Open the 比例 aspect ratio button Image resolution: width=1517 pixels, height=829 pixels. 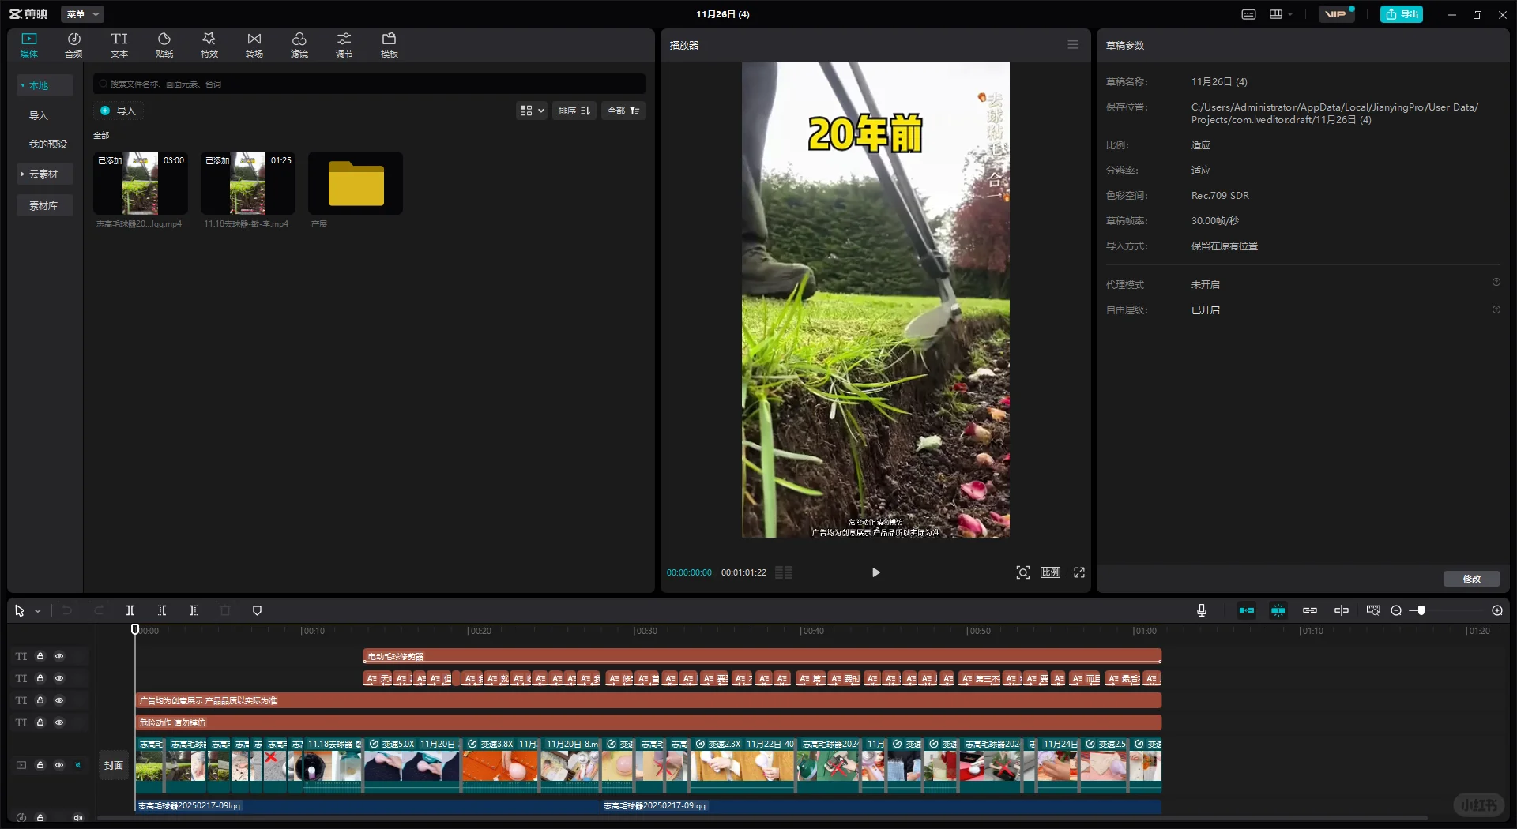[1051, 572]
